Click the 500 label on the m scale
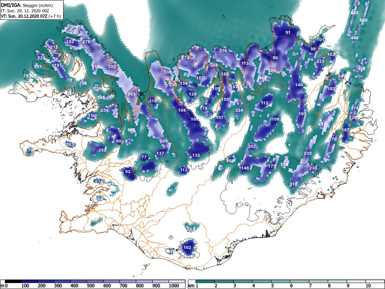Viewport: 385px width, 289px height. 90,286
